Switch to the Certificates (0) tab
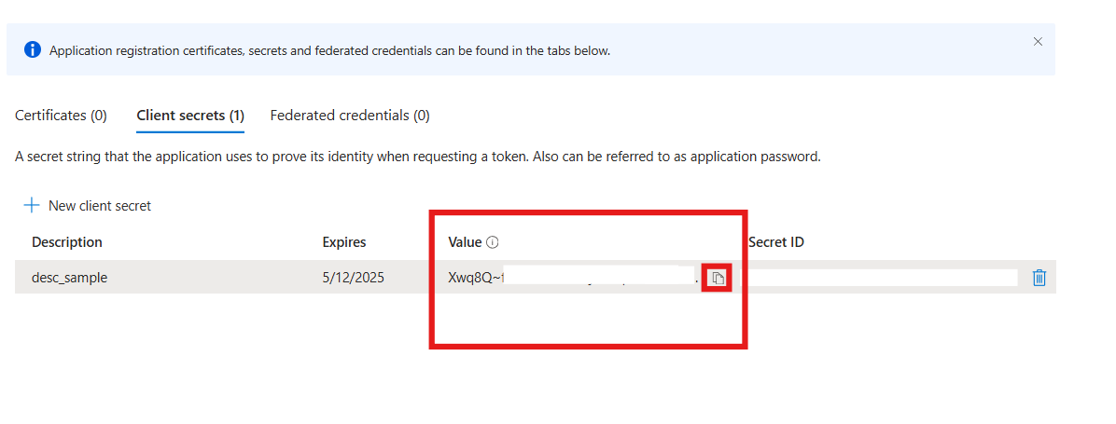1116x424 pixels. [x=61, y=116]
